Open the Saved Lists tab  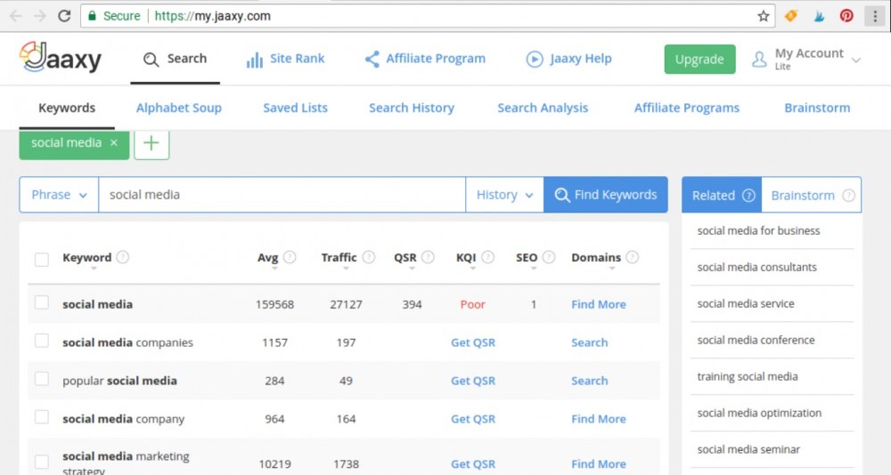click(x=296, y=108)
